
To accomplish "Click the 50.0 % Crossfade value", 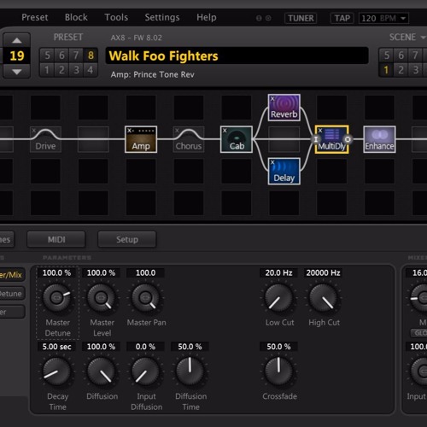I will [x=278, y=347].
